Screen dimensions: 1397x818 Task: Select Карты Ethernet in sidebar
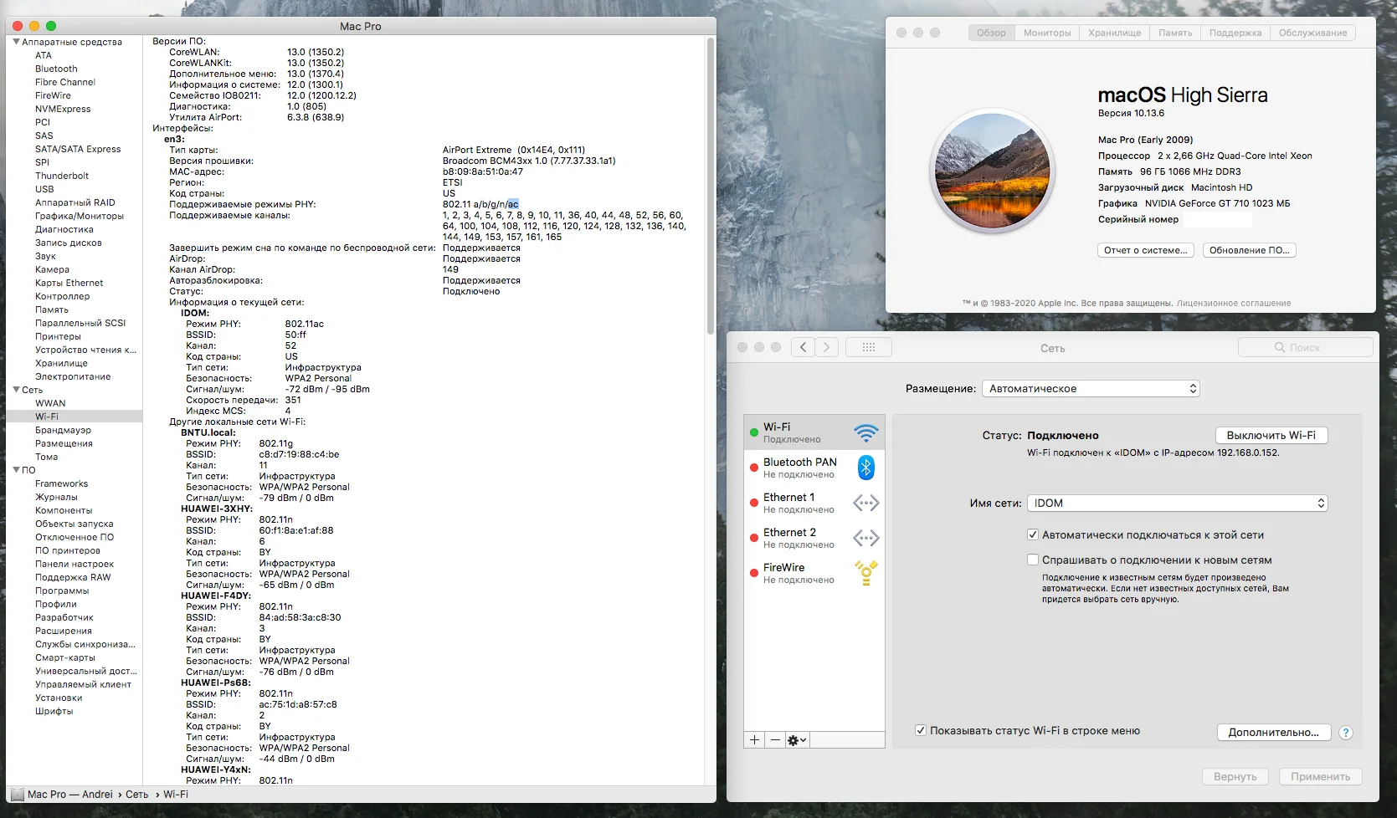[x=69, y=283]
